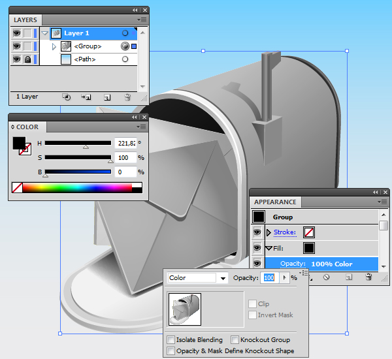Screen dimensions: 392x359
Task: Click the Opacity value input field
Action: click(x=269, y=278)
